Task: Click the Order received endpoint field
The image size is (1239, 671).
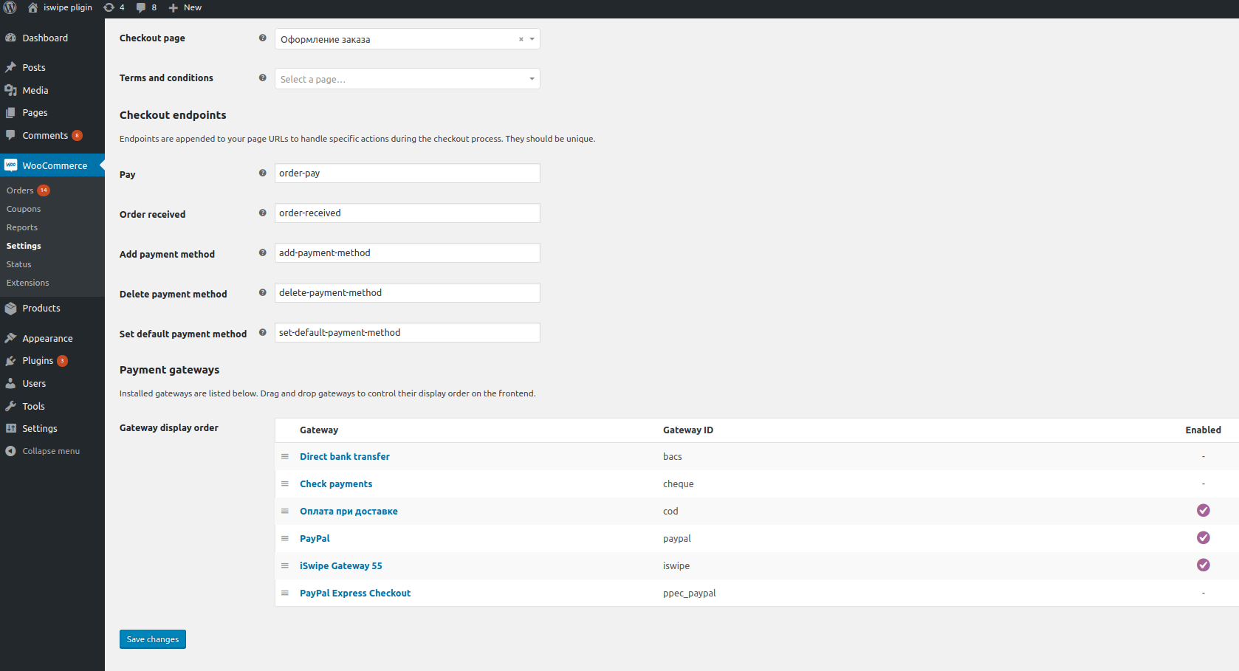Action: [408, 213]
